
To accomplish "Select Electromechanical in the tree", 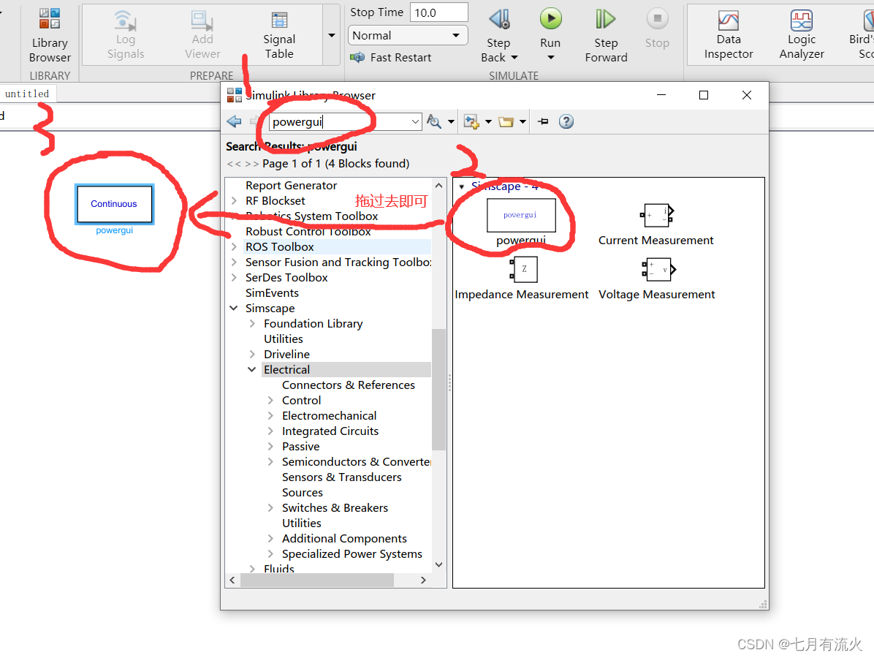I will [x=329, y=416].
